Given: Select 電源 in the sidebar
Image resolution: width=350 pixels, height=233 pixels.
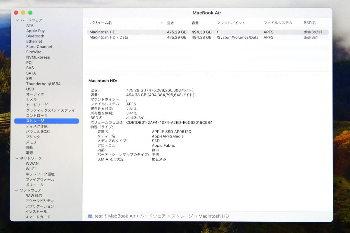Looking at the screenshot, I should point(29,153).
